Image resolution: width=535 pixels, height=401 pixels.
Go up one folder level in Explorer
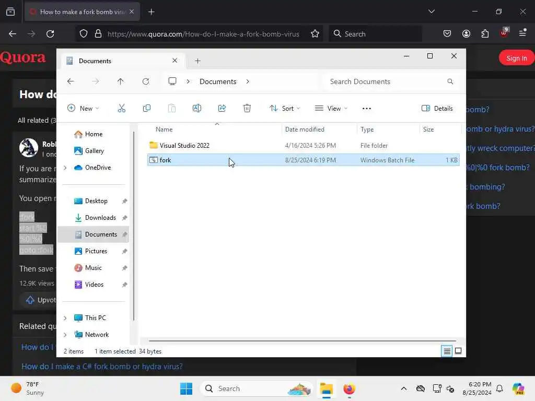coord(121,81)
